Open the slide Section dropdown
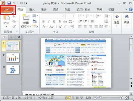The image size is (134, 101). coord(35,27)
